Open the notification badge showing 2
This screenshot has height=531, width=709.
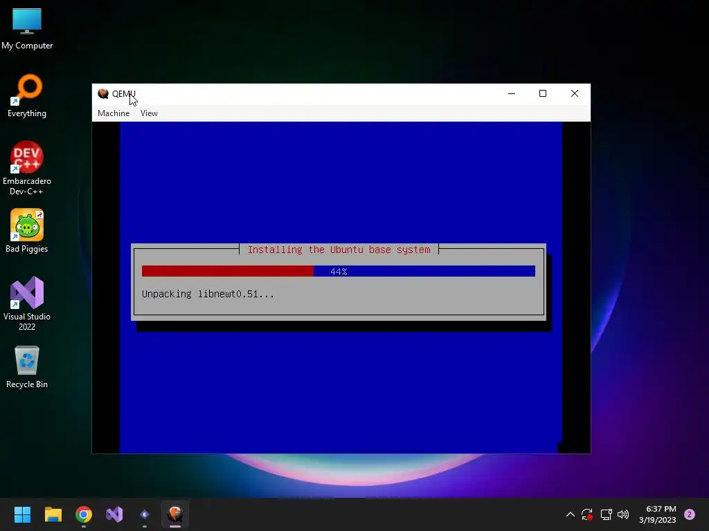[x=690, y=514]
